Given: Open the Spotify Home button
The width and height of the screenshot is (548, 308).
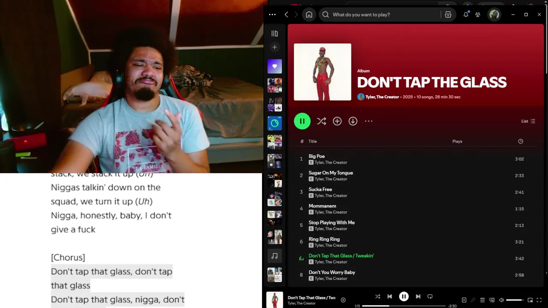Looking at the screenshot, I should (309, 15).
